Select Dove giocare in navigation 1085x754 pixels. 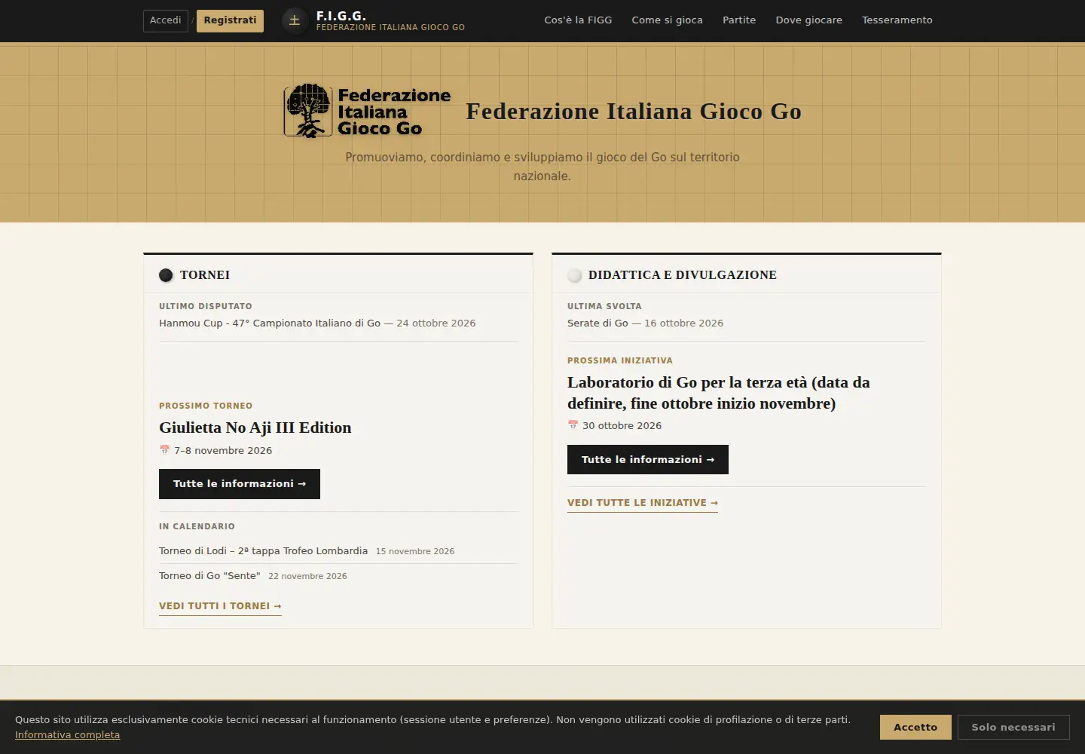[808, 20]
